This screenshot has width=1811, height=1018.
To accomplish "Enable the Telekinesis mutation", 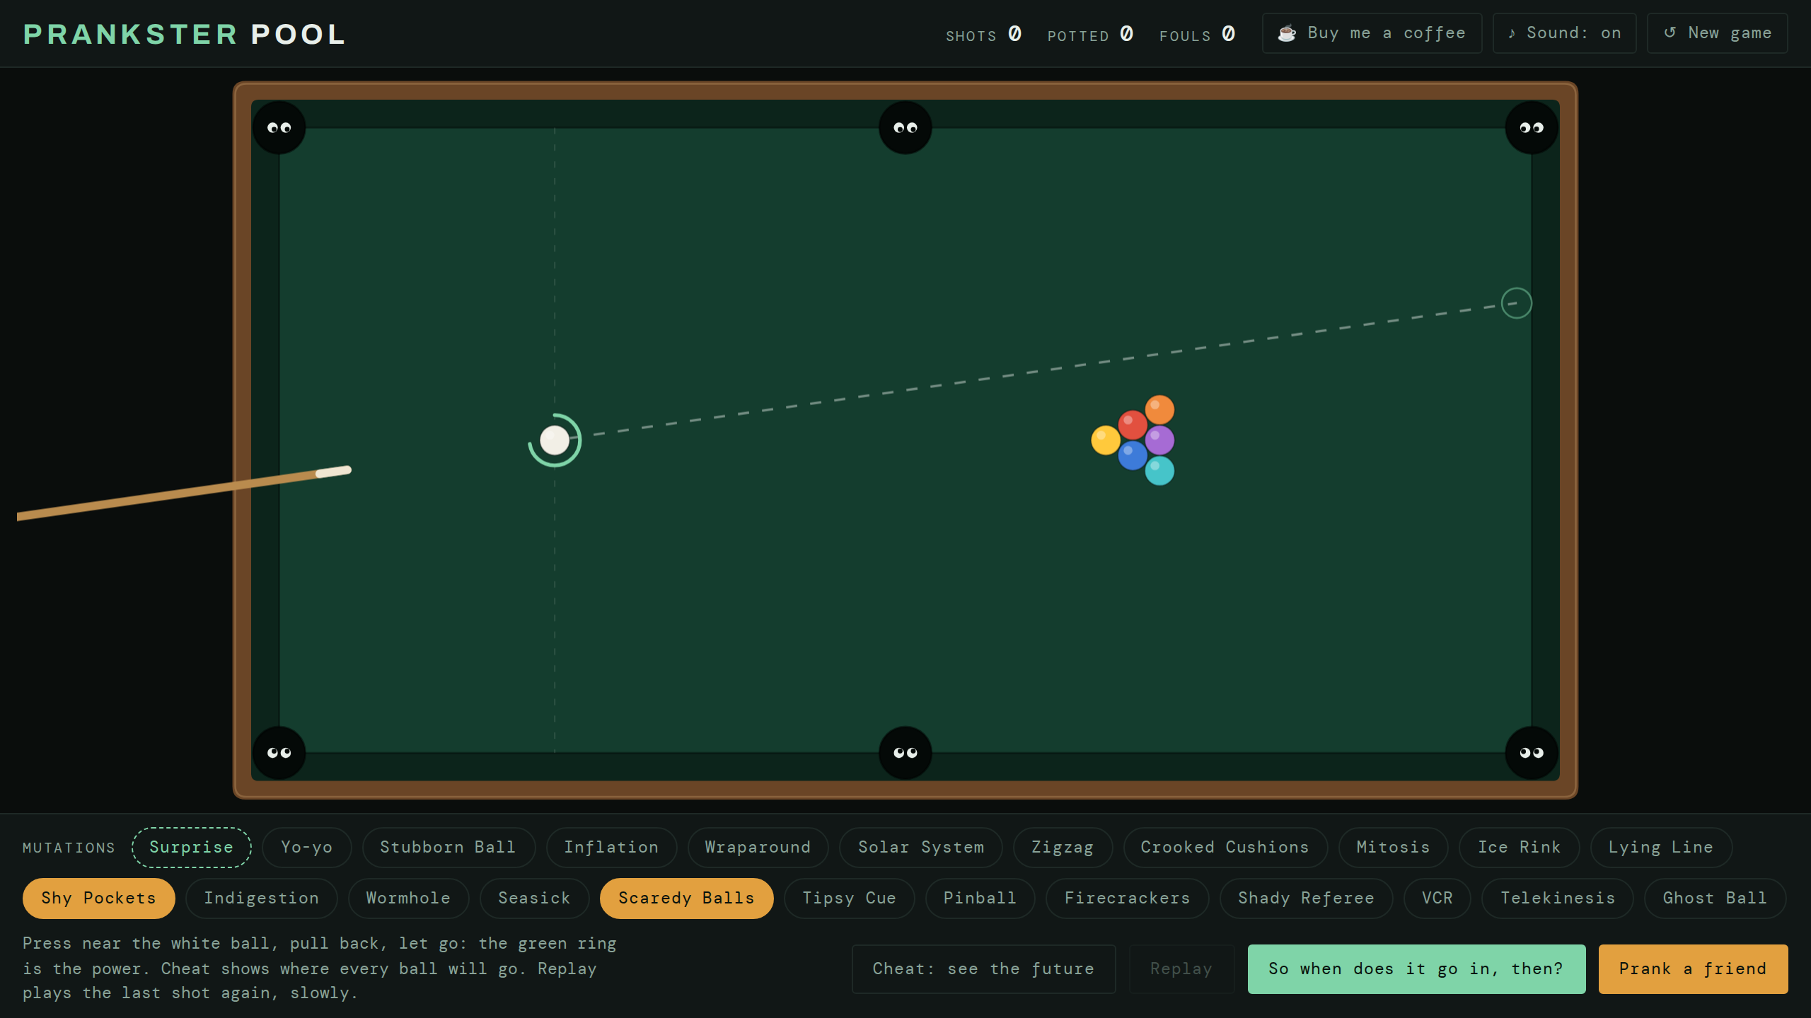I will (1558, 899).
